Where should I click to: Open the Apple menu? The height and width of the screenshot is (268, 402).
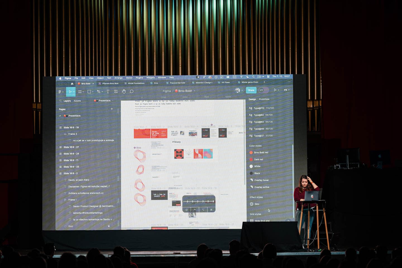[x=60, y=78]
